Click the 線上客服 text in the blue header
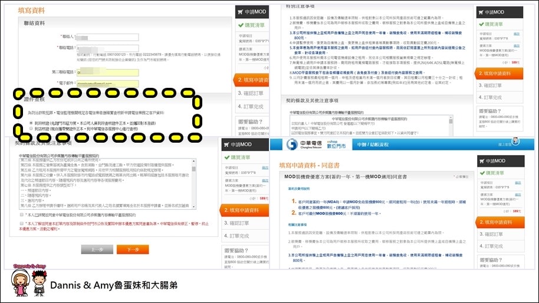 pyautogui.click(x=505, y=144)
